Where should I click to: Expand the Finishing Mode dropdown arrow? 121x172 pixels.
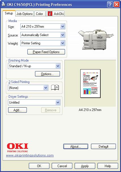click(x=58, y=66)
